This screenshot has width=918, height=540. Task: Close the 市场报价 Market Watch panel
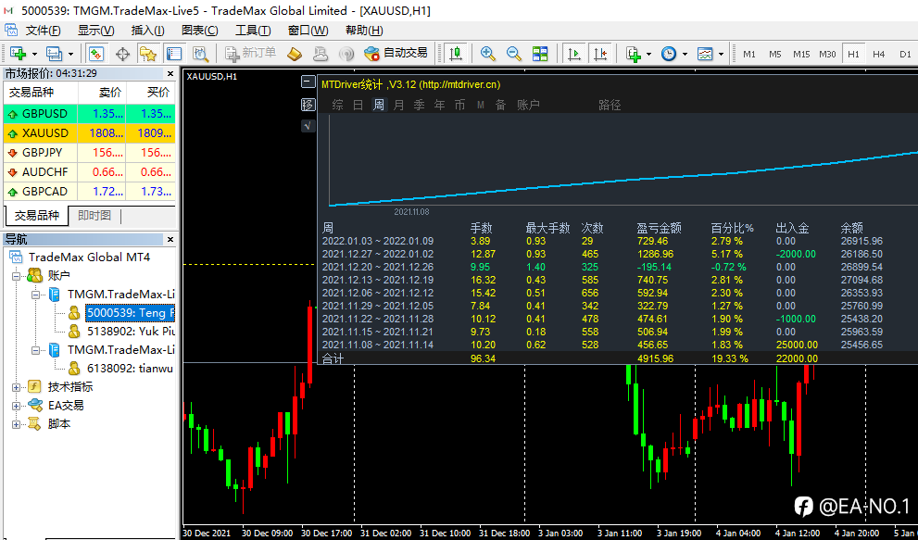click(170, 74)
